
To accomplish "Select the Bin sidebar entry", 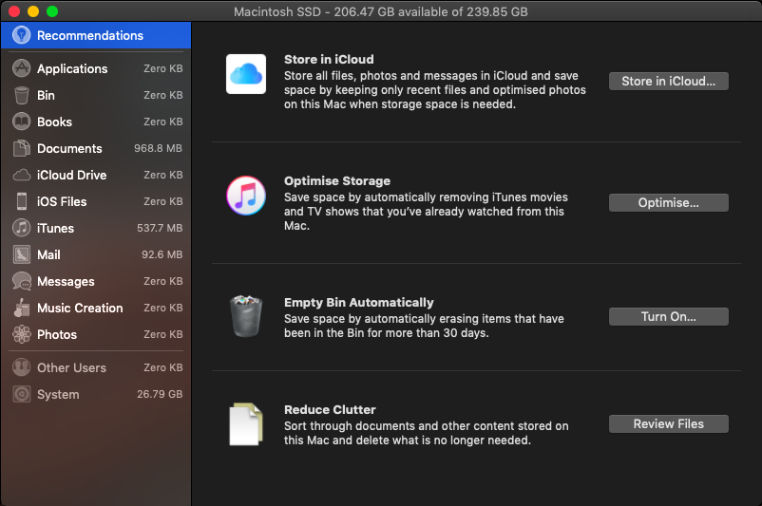I will (x=46, y=95).
